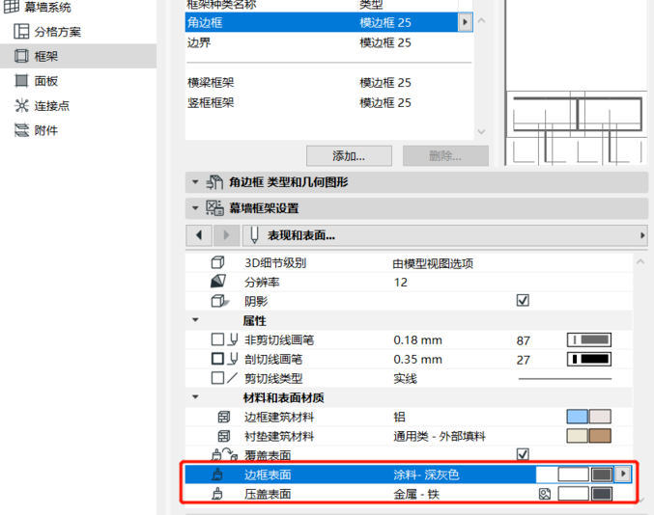Select the 横梁框架 row
Viewport: 654px width, 515px height.
coord(328,82)
